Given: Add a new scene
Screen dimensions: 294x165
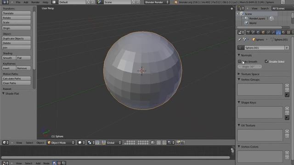Looking at the screenshot, I should click(134, 2).
